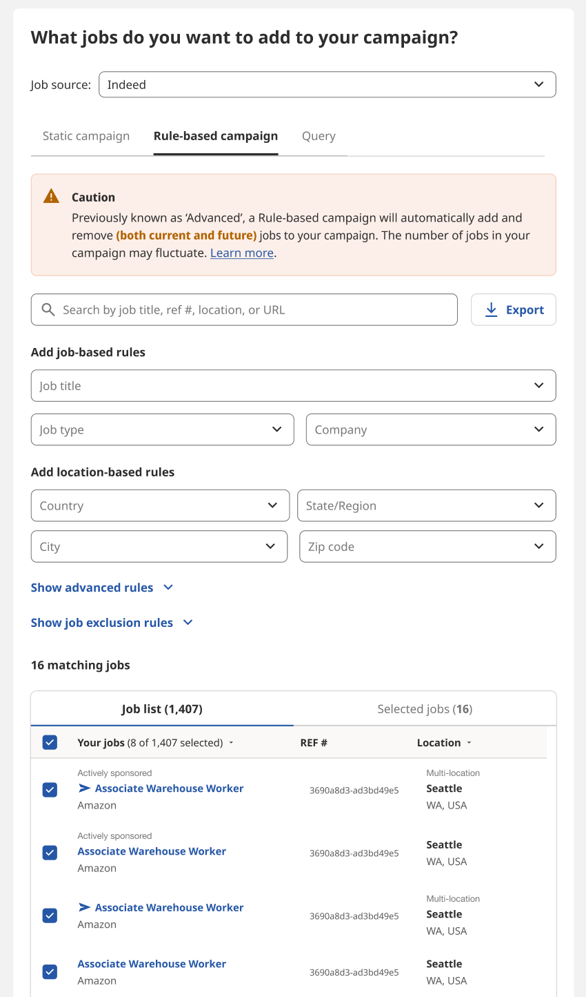This screenshot has width=586, height=997.
Task: Expand the State/Region dropdown
Action: pos(426,505)
